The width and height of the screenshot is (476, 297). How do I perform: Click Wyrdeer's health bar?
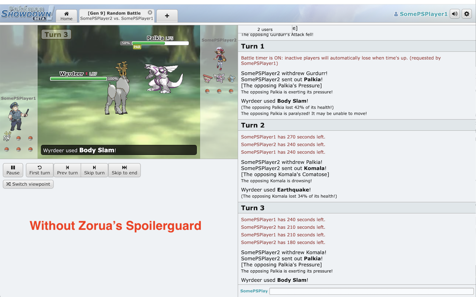[x=78, y=79]
